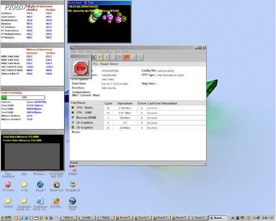This screenshot has height=221, width=276.
Task: Click the active BurnI taskbar button
Action: coord(218,218)
